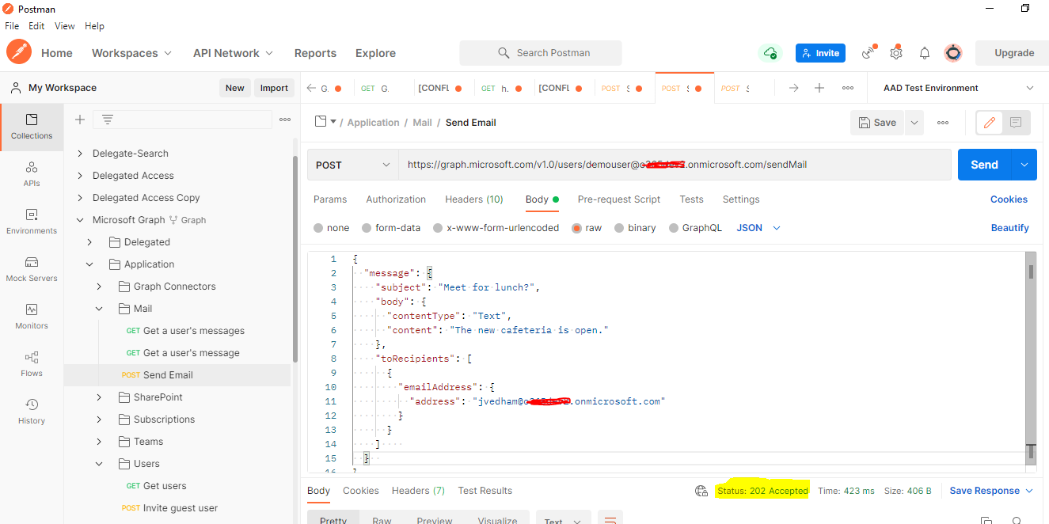1049x524 pixels.
Task: Click the comments icon beside pencil
Action: (x=1017, y=123)
